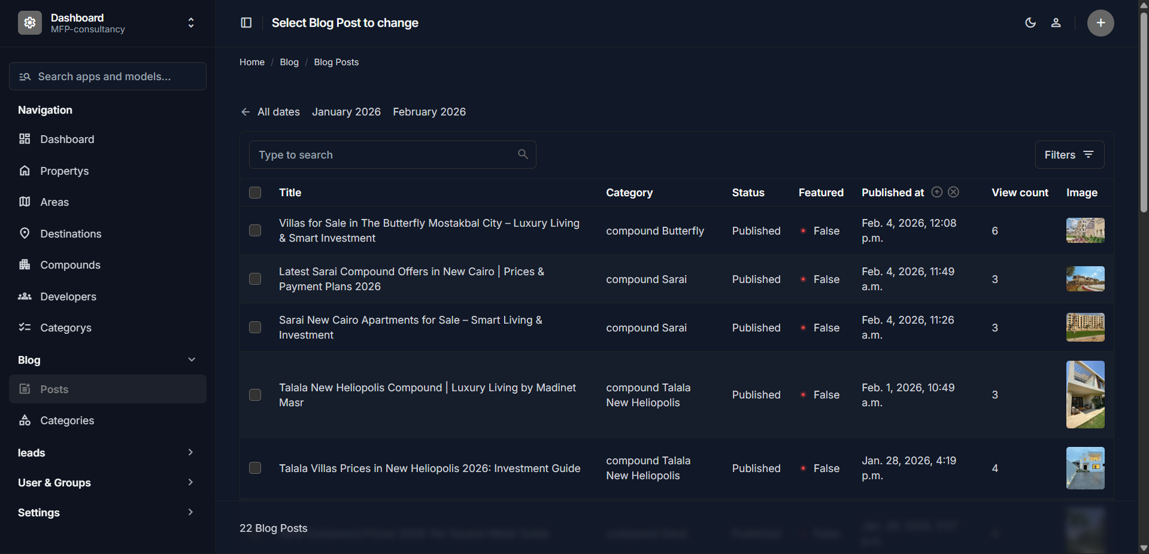Click the search magnifier icon
Image resolution: width=1149 pixels, height=554 pixels.
pos(523,154)
